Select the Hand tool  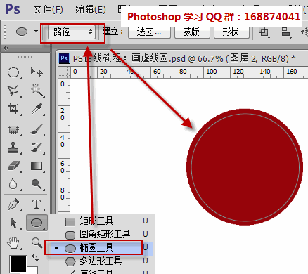click(13, 242)
